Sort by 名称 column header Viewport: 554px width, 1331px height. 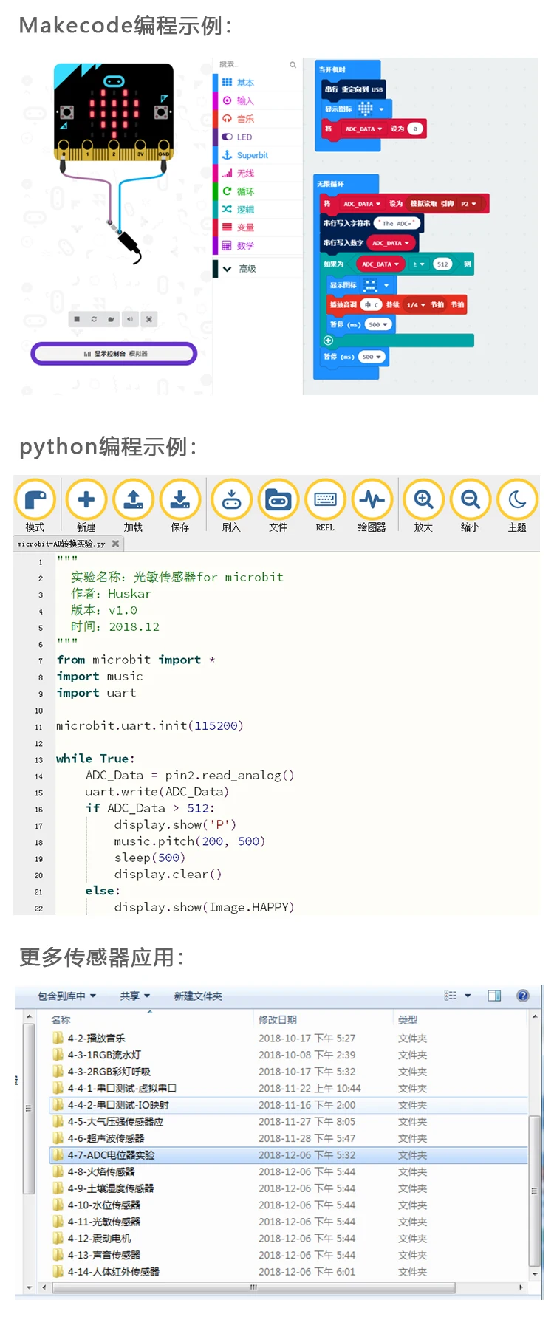[61, 1020]
